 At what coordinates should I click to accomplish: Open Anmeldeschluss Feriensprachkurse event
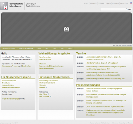pyautogui.click(x=103, y=58)
